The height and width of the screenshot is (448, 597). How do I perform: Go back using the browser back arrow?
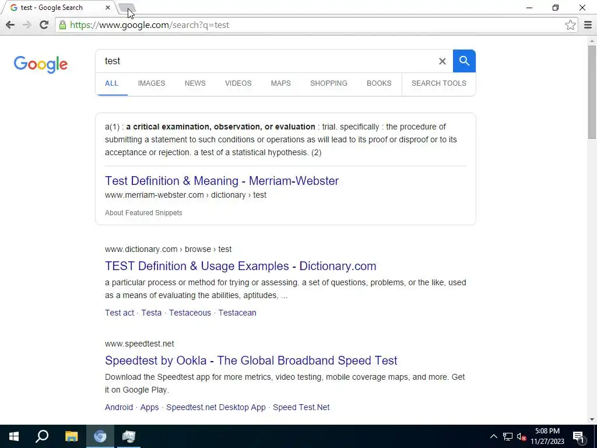(10, 25)
